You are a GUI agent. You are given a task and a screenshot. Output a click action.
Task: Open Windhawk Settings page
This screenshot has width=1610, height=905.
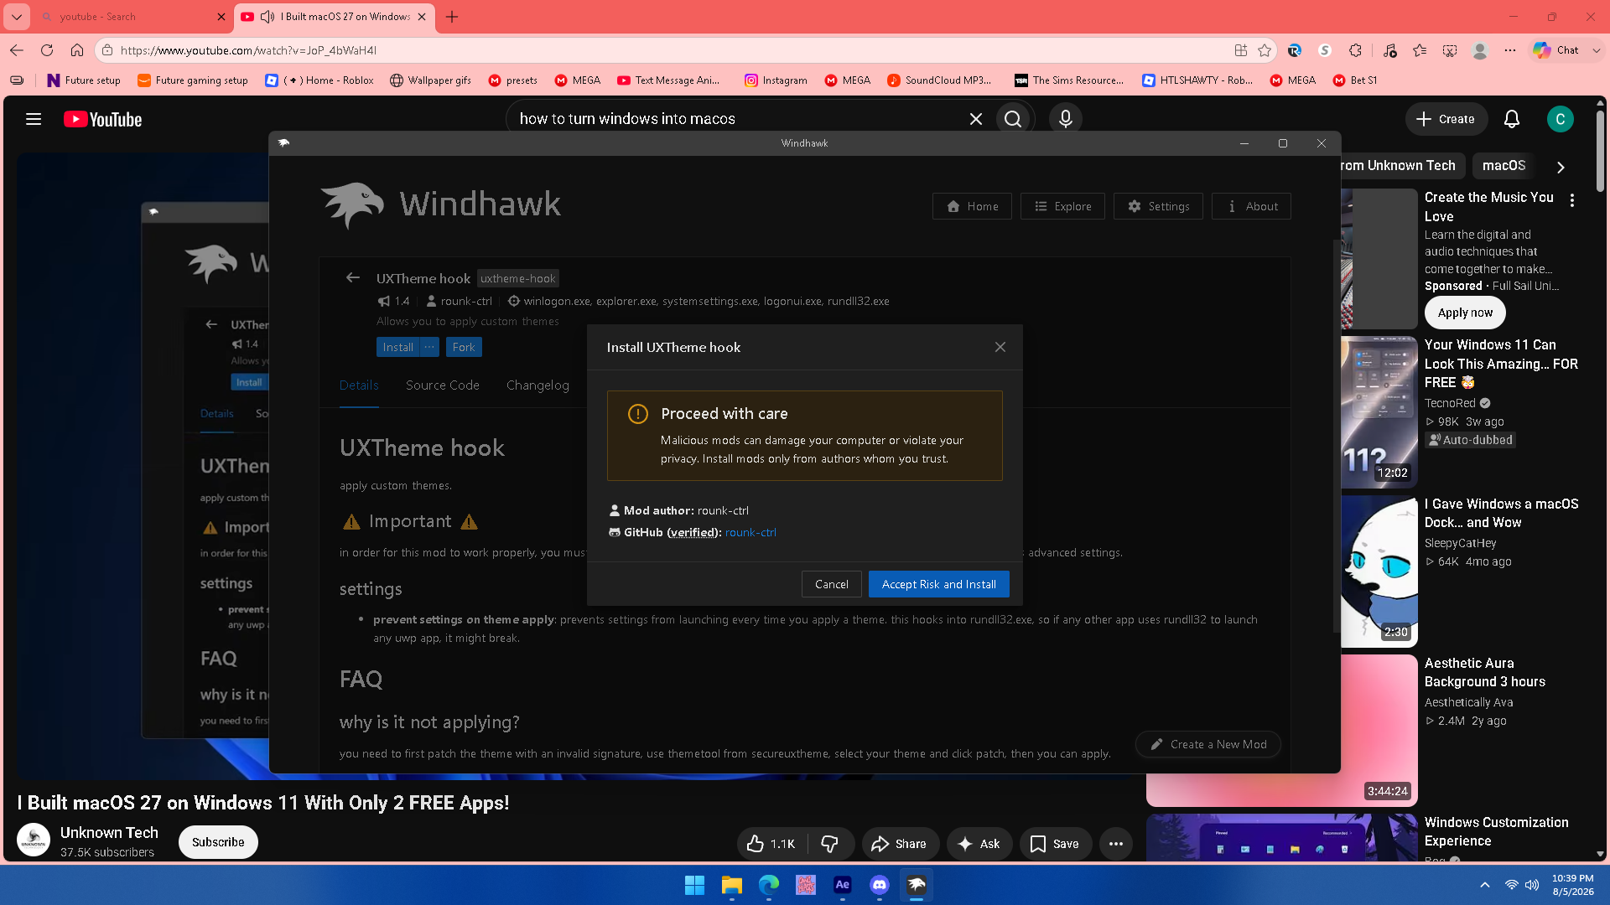click(x=1158, y=206)
